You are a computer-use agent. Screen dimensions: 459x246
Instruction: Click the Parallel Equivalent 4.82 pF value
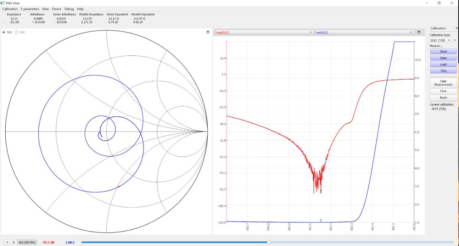point(138,22)
